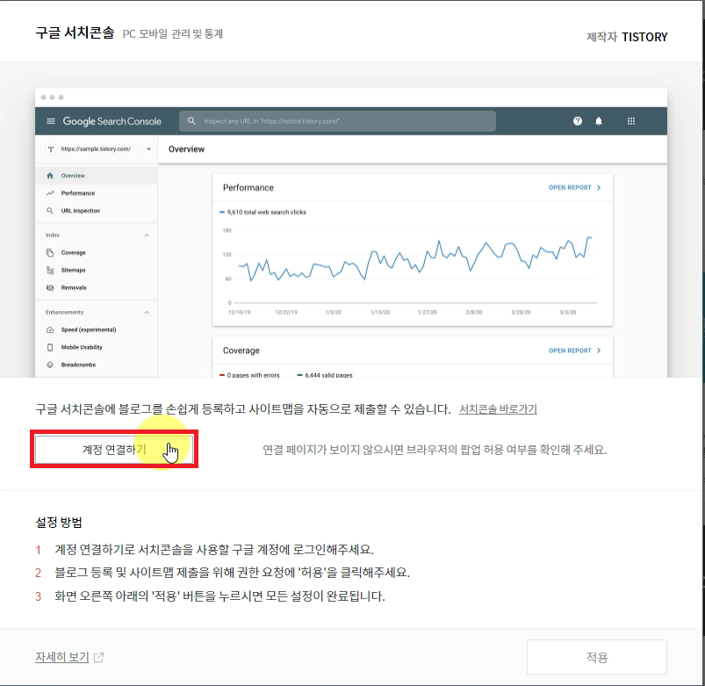Click the notifications bell icon

[599, 121]
